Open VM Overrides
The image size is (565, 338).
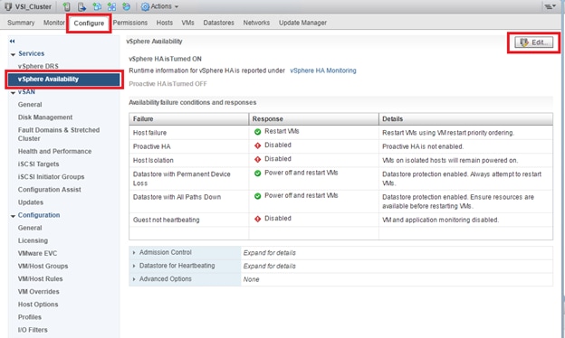[x=39, y=292]
